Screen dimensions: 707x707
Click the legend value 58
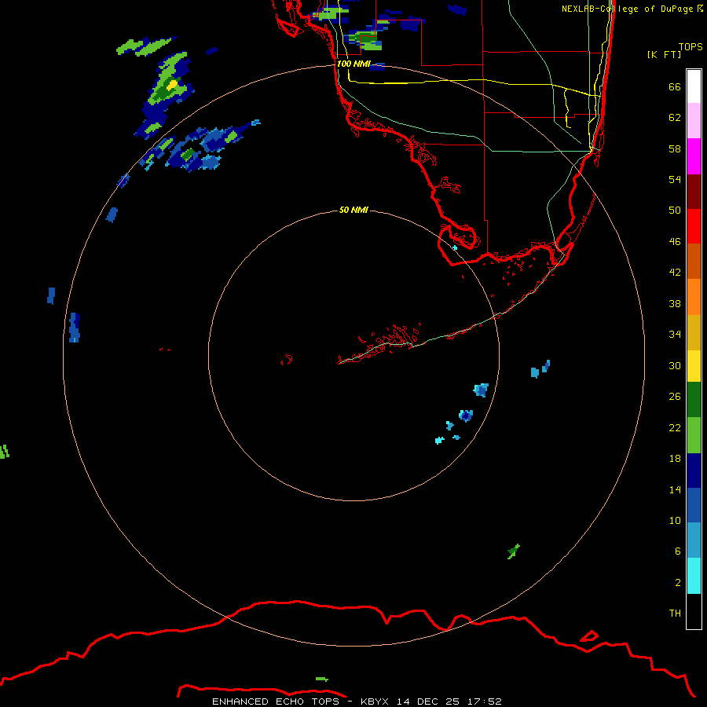click(675, 148)
